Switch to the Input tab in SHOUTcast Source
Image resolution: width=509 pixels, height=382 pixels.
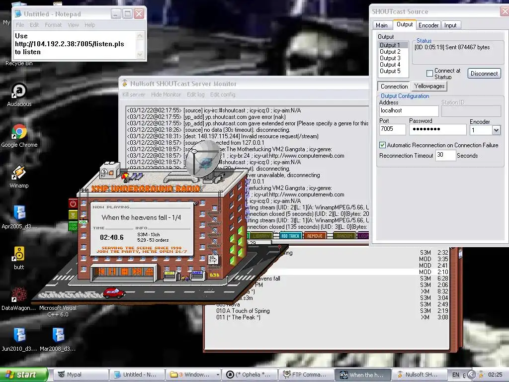coord(450,25)
